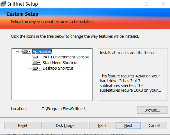Click the Browse... button
The height and width of the screenshot is (135, 170).
[152, 110]
